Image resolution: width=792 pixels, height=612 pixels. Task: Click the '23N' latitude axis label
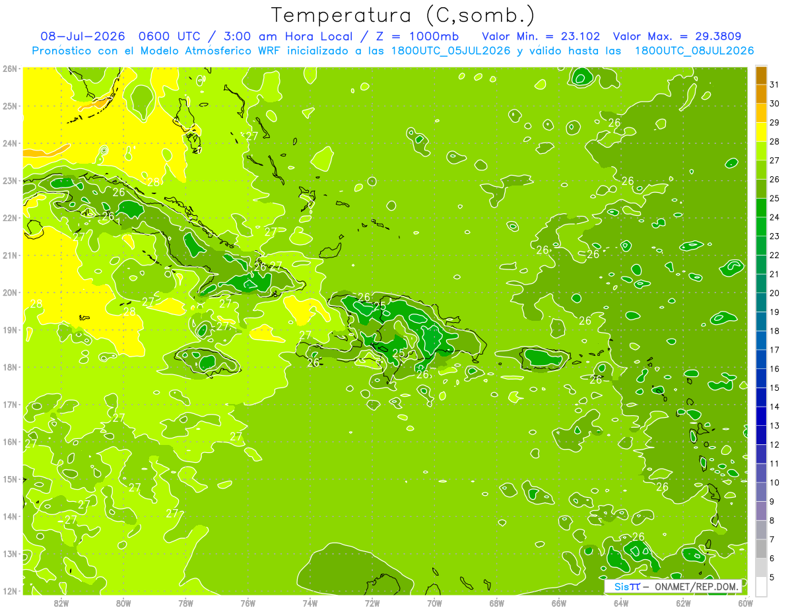[x=9, y=181]
